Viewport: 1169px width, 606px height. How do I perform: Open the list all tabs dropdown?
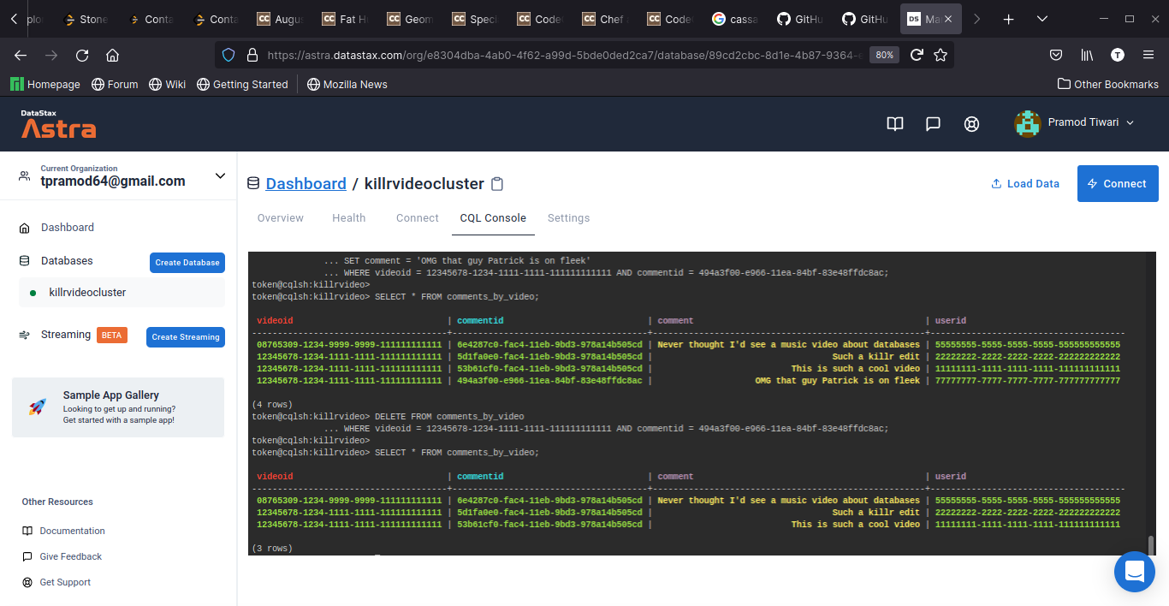click(1041, 19)
